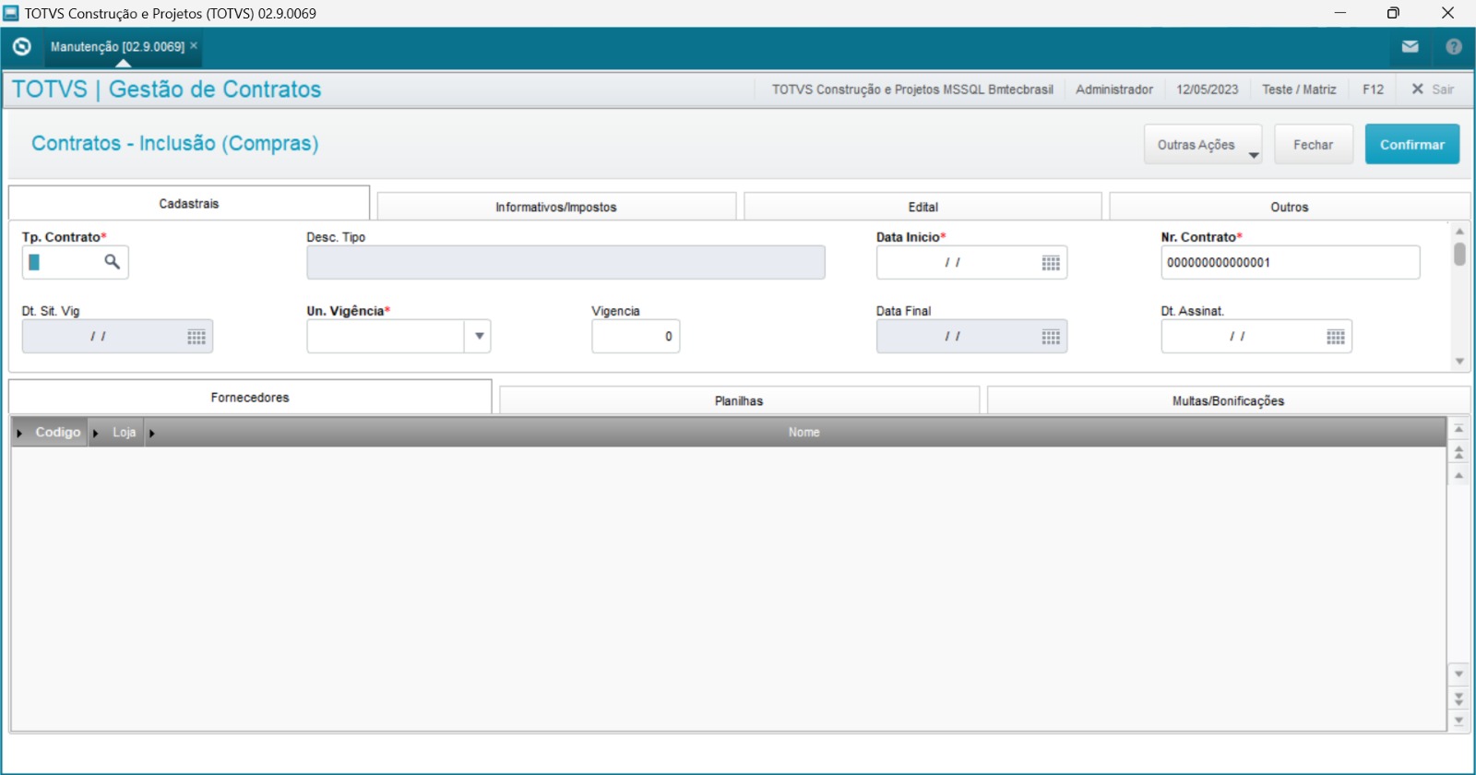
Task: Select the Fornecedores tab
Action: pyautogui.click(x=250, y=397)
